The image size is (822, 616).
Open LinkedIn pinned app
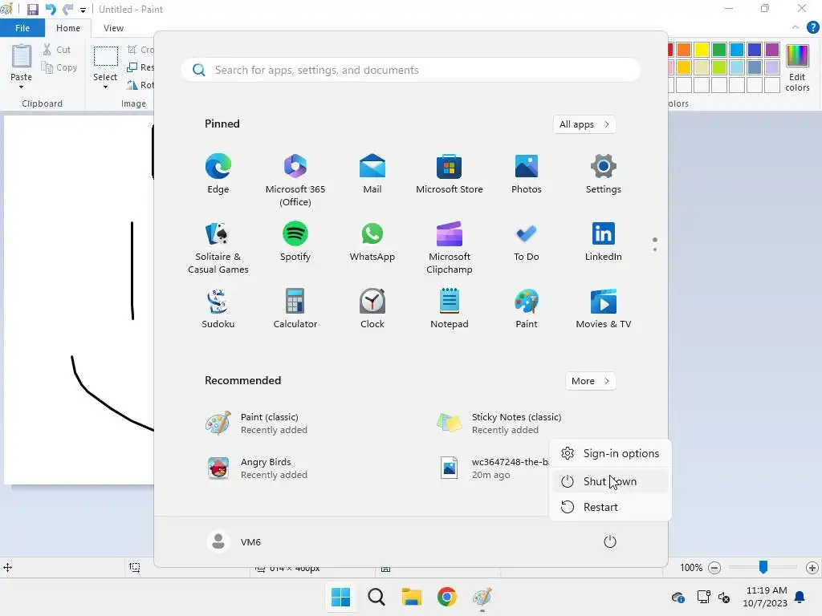[604, 242]
